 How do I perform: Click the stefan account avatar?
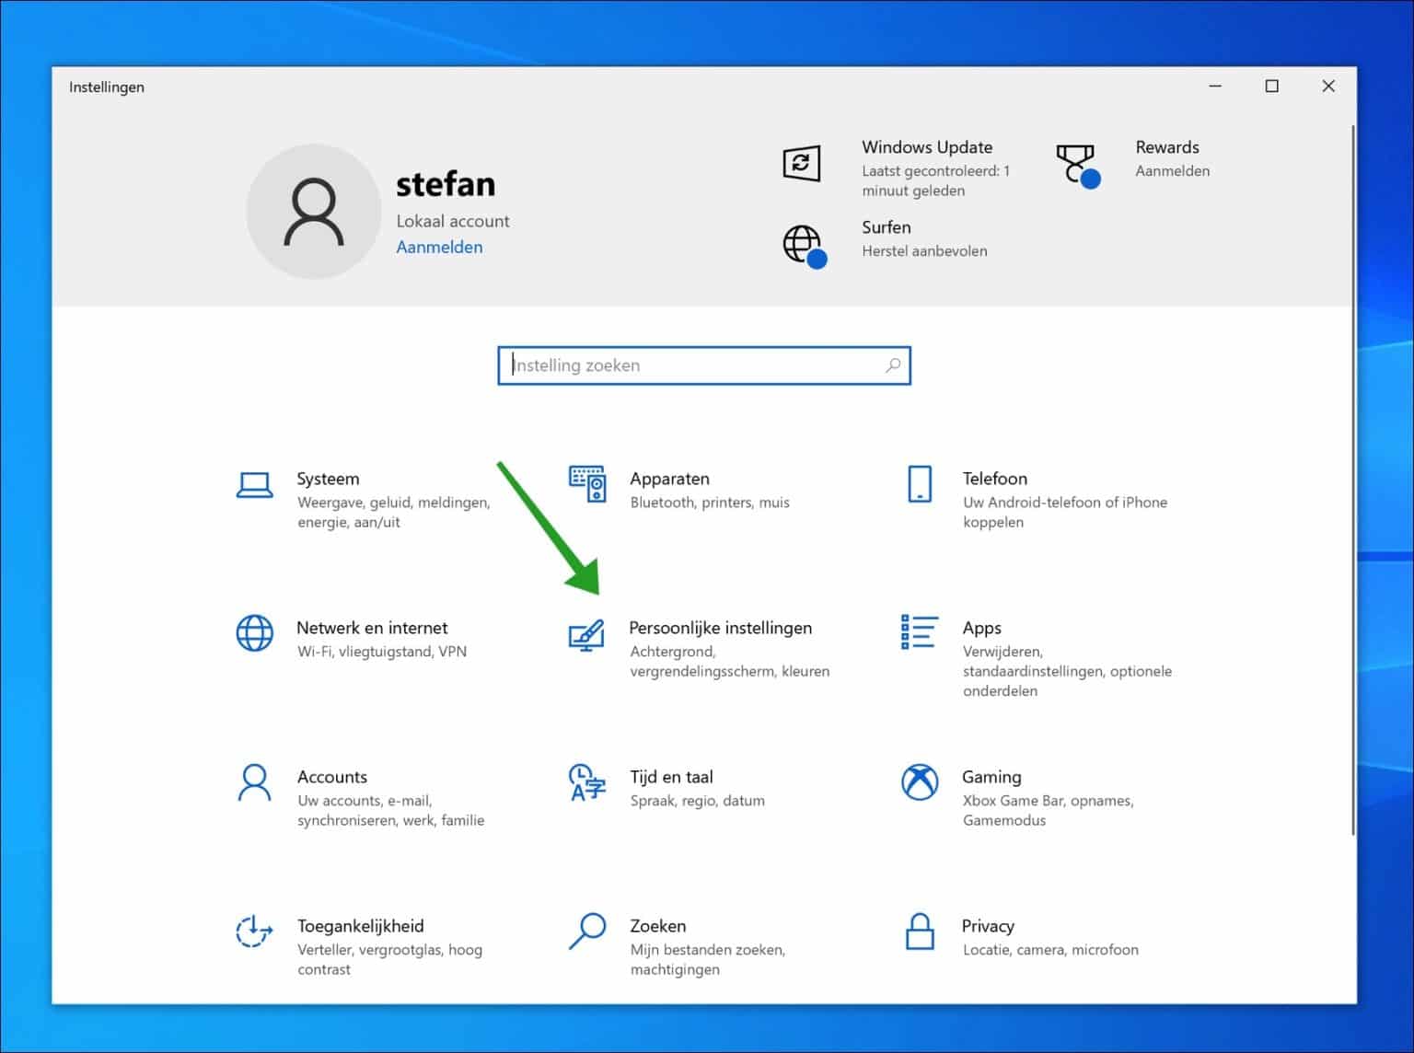[x=314, y=211]
